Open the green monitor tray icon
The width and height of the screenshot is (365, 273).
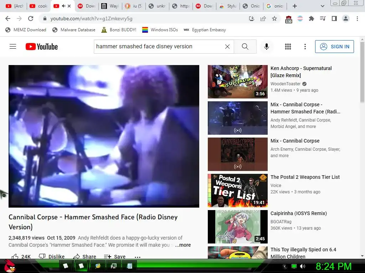[x=294, y=266]
